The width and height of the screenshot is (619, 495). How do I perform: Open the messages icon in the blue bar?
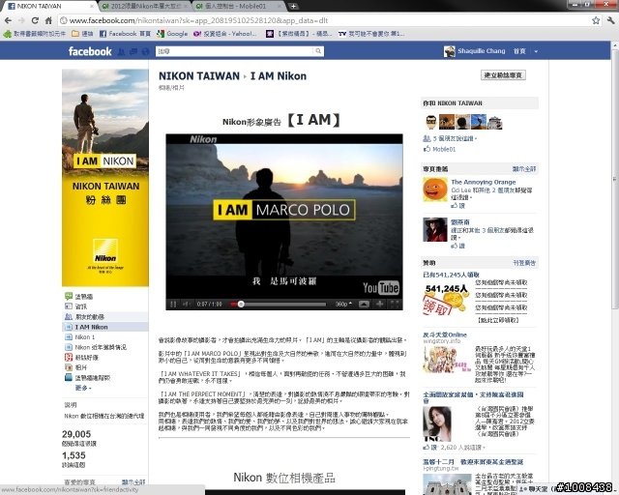(x=133, y=51)
